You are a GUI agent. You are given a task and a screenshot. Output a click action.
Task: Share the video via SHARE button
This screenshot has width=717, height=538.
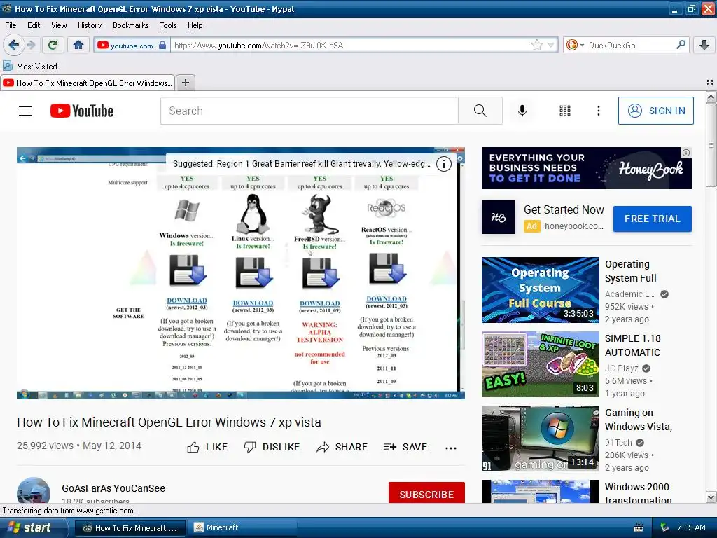[x=342, y=447]
